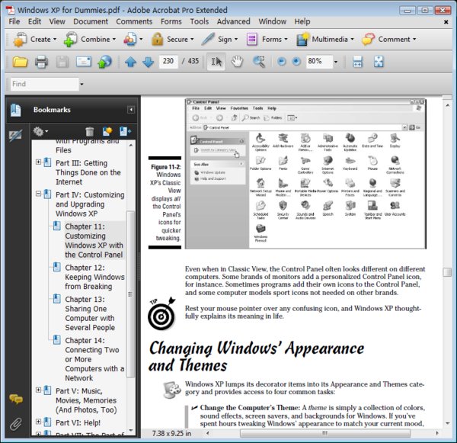Click the page number field showing 230
Image resolution: width=457 pixels, height=443 pixels.
168,61
